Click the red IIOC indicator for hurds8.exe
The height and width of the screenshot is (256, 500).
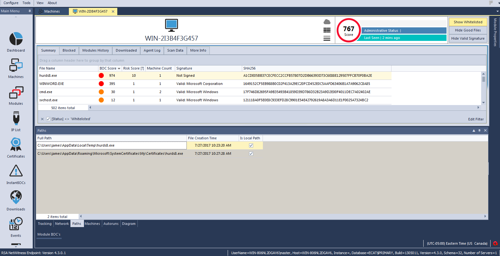point(101,75)
